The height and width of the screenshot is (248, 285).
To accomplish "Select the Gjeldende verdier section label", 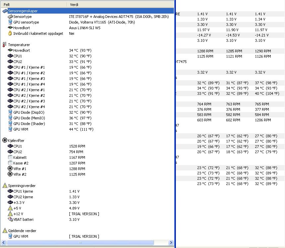I will (22, 231).
